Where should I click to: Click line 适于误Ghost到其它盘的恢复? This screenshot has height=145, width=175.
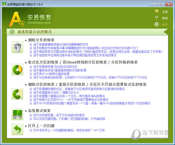pos(50,74)
